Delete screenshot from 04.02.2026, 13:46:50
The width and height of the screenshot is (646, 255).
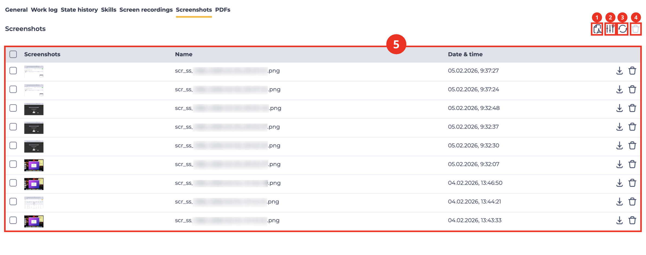coord(632,183)
